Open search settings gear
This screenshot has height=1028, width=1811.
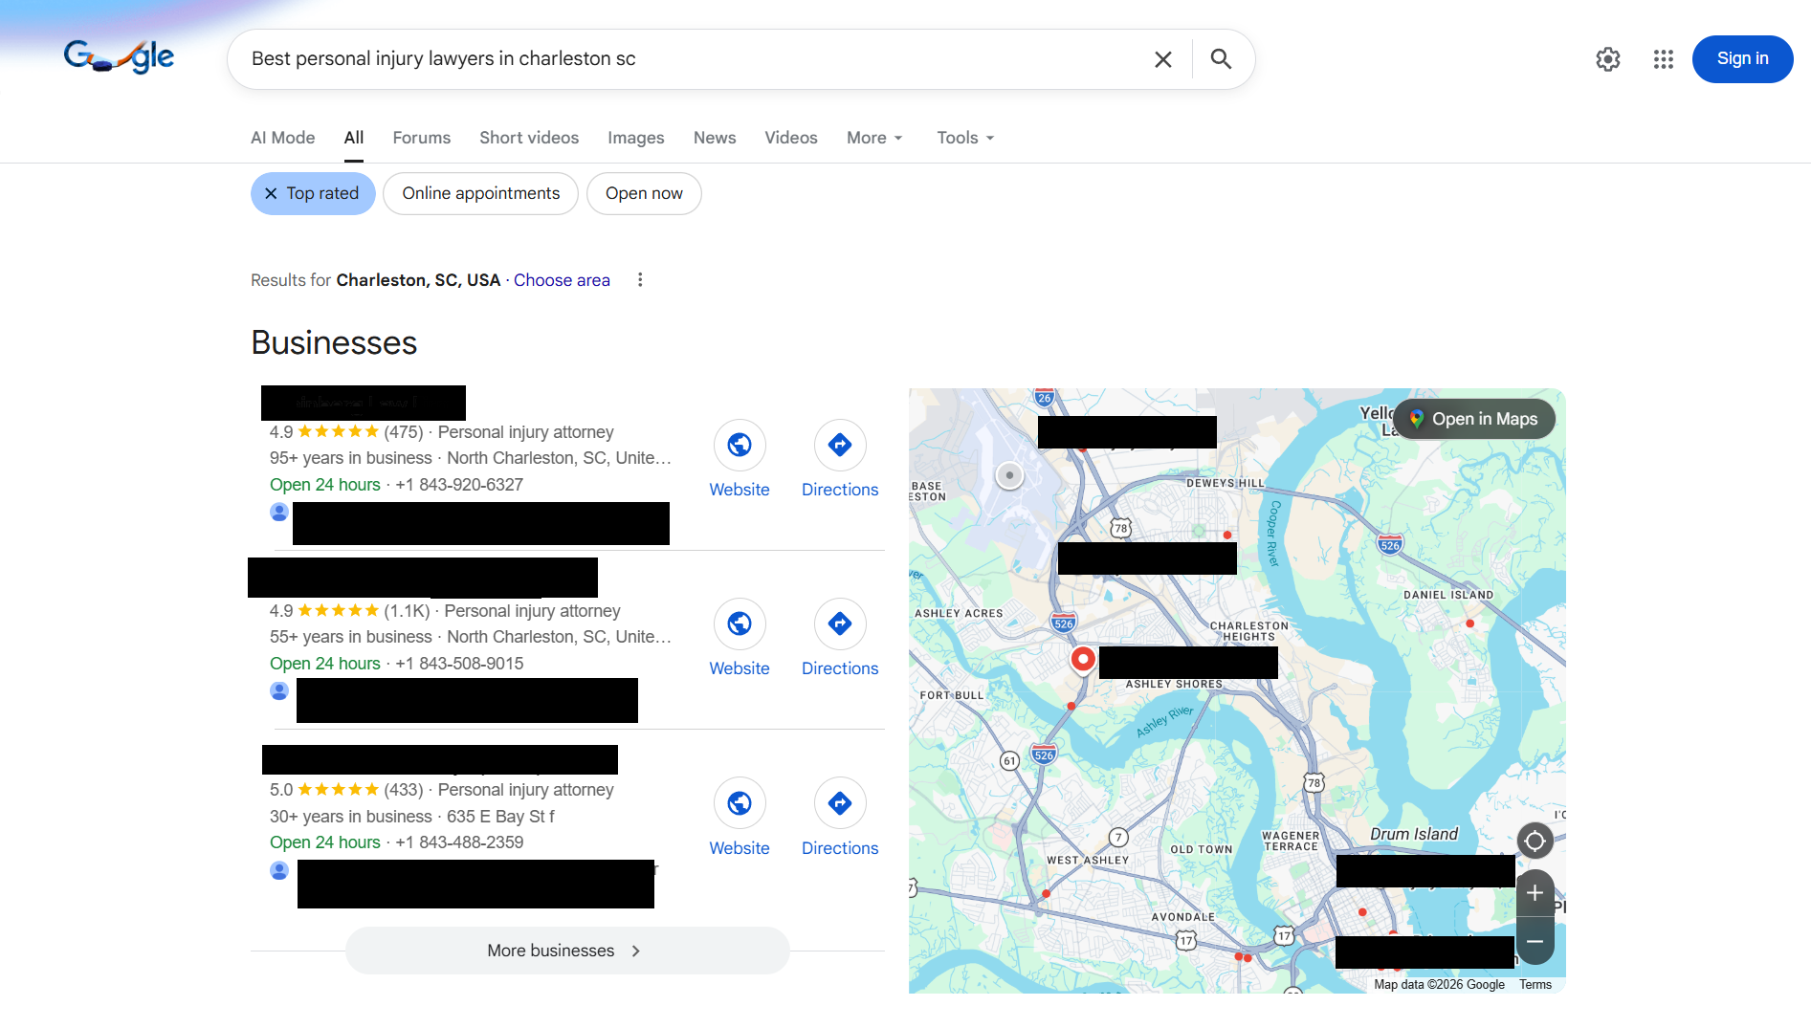click(1607, 58)
